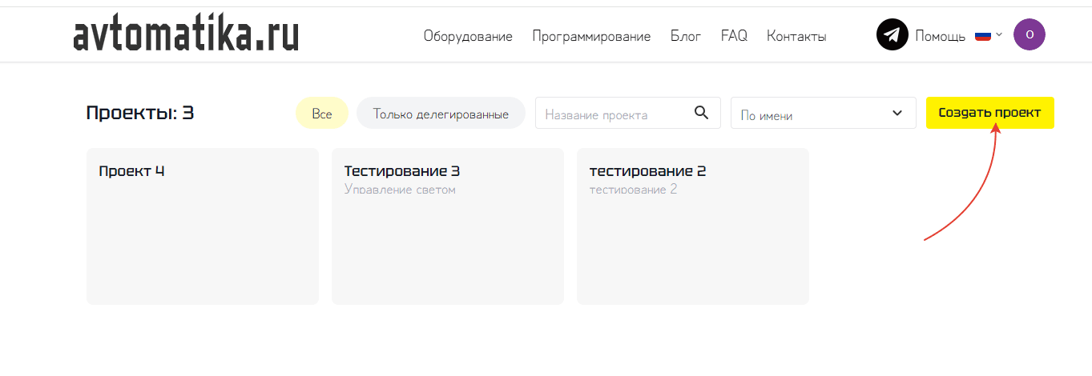This screenshot has height=376, width=1092.
Task: Open the purple user avatar menu
Action: coord(1029,34)
